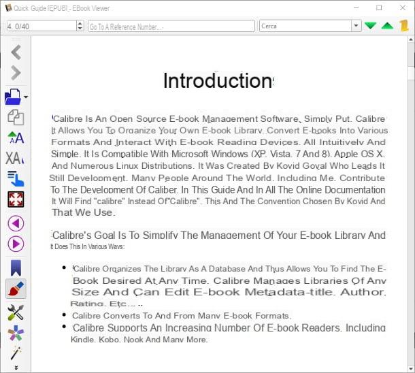415x373 pixels.
Task: Increment the page number with the up spinner arrow
Action: point(80,23)
